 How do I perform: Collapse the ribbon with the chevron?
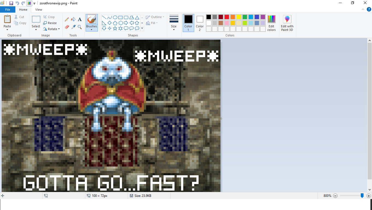coord(363,10)
